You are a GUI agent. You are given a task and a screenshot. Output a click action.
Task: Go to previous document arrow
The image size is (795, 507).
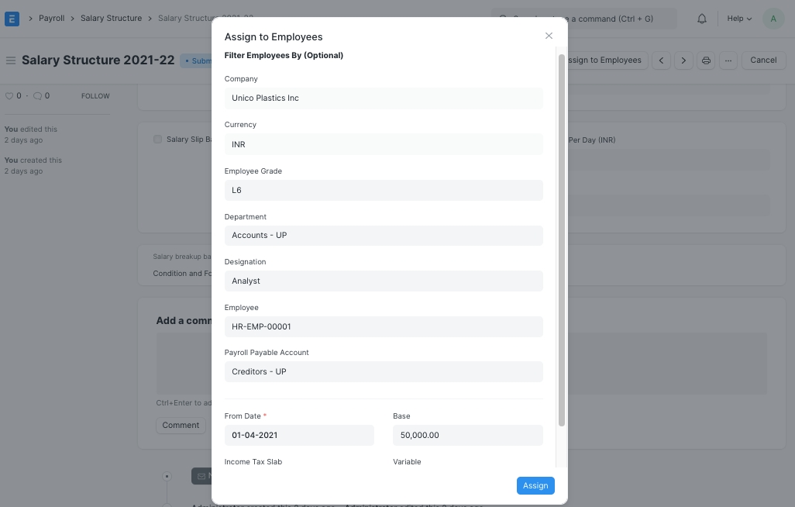[x=661, y=60]
